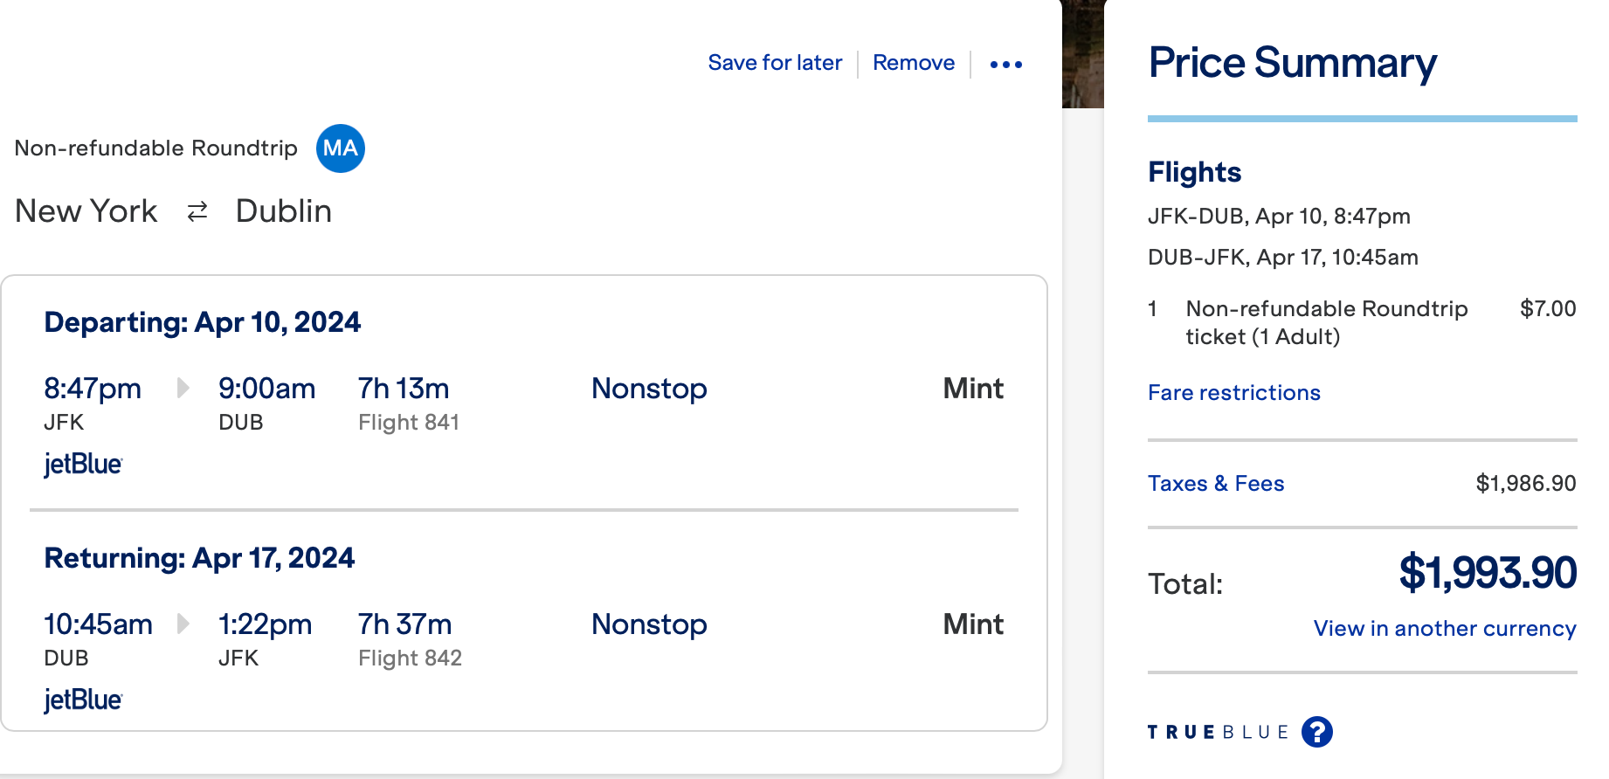Click the MA traveler avatar badge
1609x779 pixels.
340,148
